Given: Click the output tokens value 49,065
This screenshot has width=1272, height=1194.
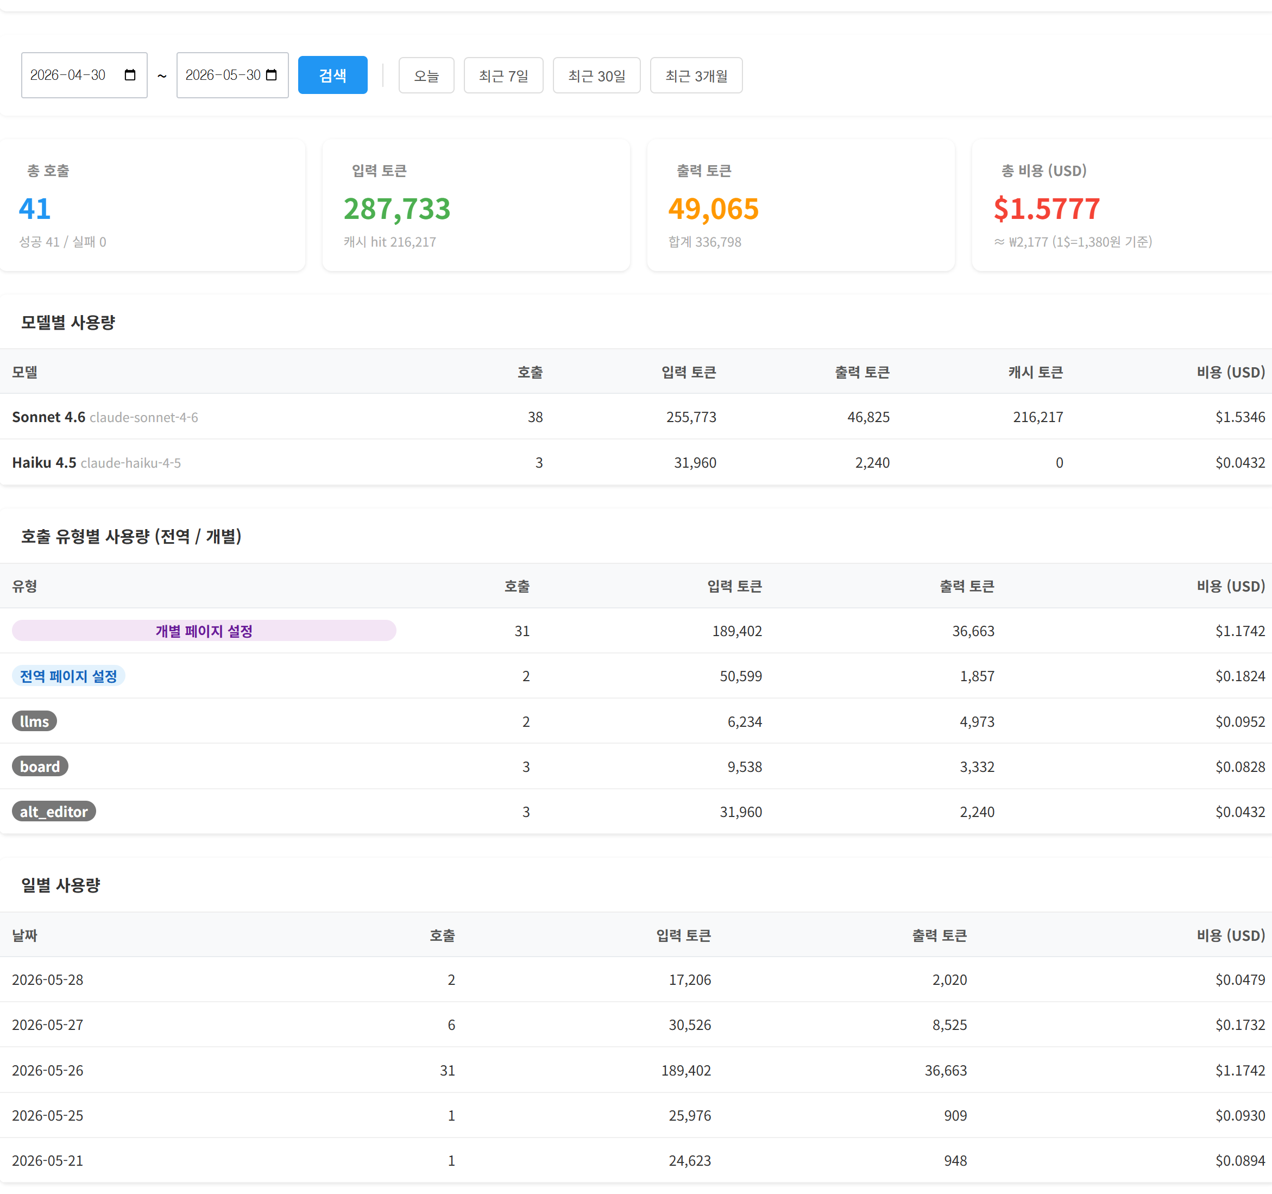Looking at the screenshot, I should [714, 209].
